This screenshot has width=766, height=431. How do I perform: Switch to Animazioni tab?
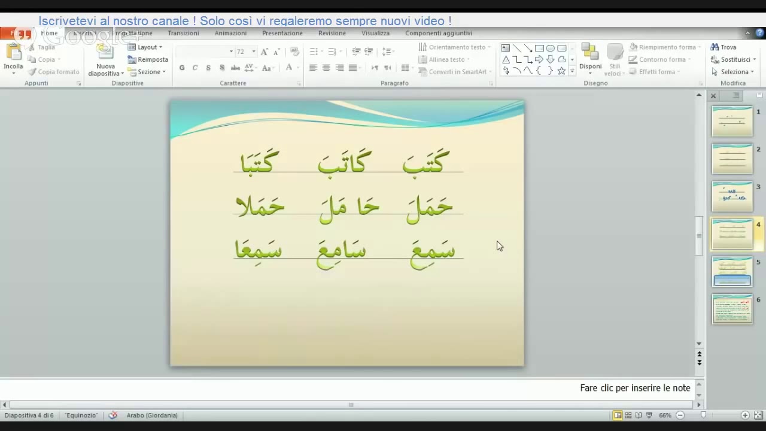[x=230, y=33]
